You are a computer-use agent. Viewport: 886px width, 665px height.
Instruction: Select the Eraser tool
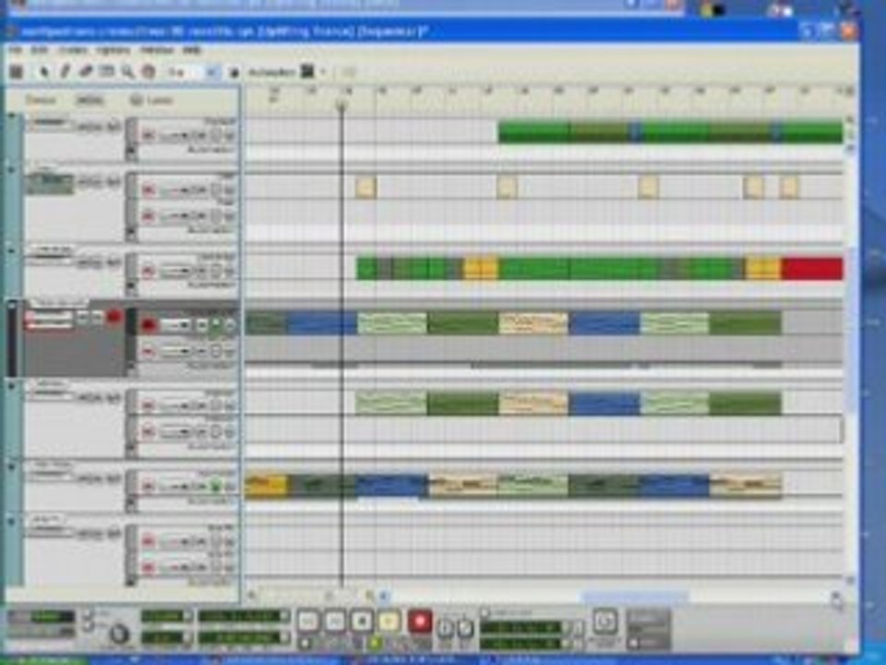pyautogui.click(x=85, y=72)
